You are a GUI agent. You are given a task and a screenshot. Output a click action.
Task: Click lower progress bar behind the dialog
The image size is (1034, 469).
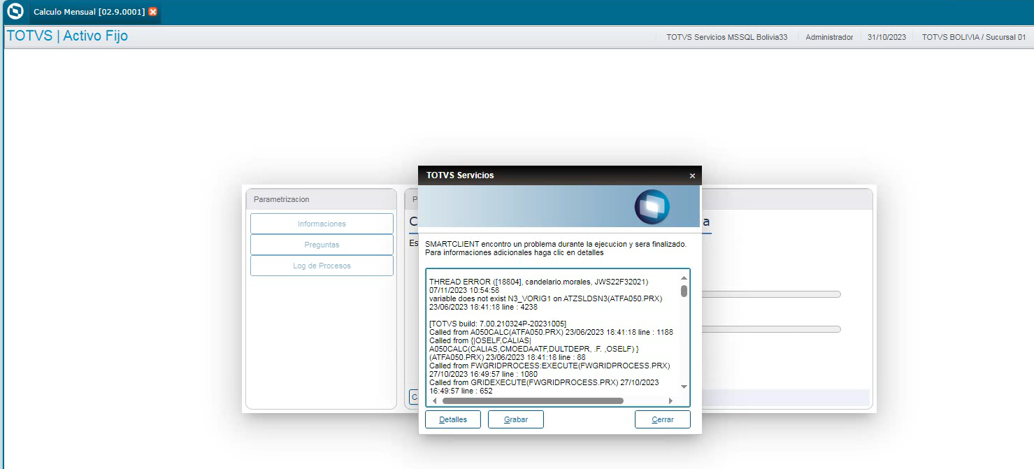pyautogui.click(x=772, y=329)
